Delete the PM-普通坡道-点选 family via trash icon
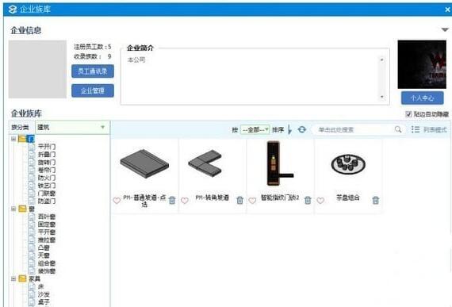Screen dimensions: 452x307 (x=172, y=200)
